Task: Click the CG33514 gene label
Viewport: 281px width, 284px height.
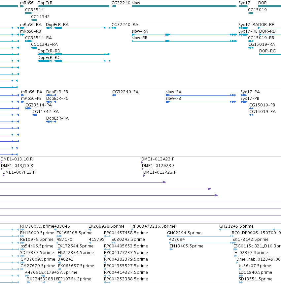Action: click(34, 10)
